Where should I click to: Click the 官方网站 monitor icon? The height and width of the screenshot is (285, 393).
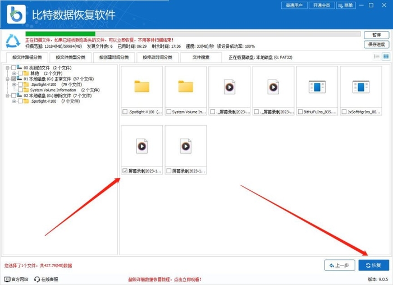[7, 279]
